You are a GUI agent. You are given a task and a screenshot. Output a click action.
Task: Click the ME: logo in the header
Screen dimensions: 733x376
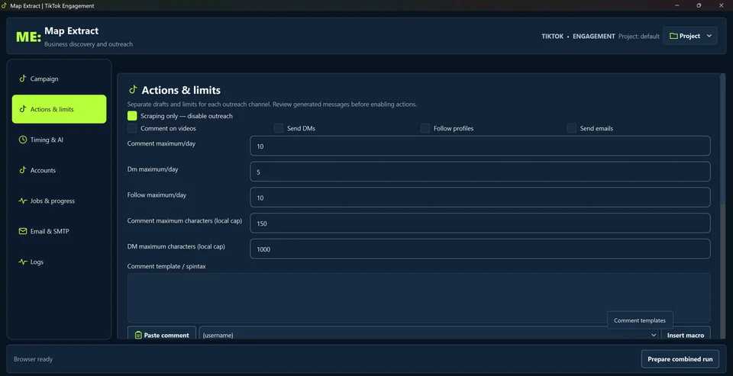point(28,37)
